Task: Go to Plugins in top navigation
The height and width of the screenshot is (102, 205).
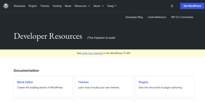Action: coord(33,6)
